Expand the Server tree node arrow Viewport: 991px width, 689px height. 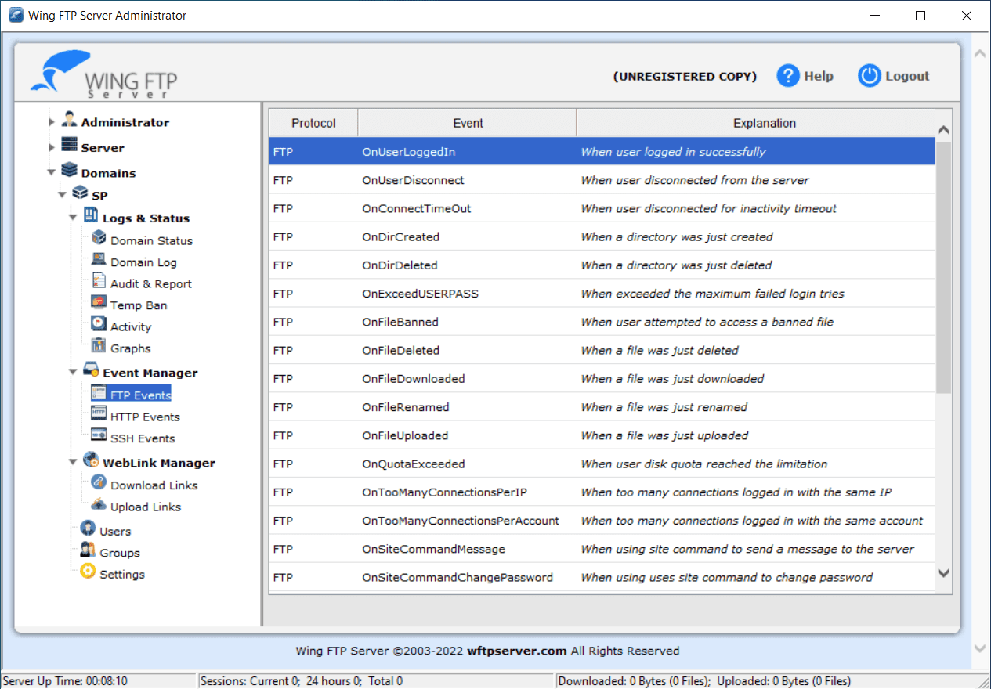[x=52, y=147]
